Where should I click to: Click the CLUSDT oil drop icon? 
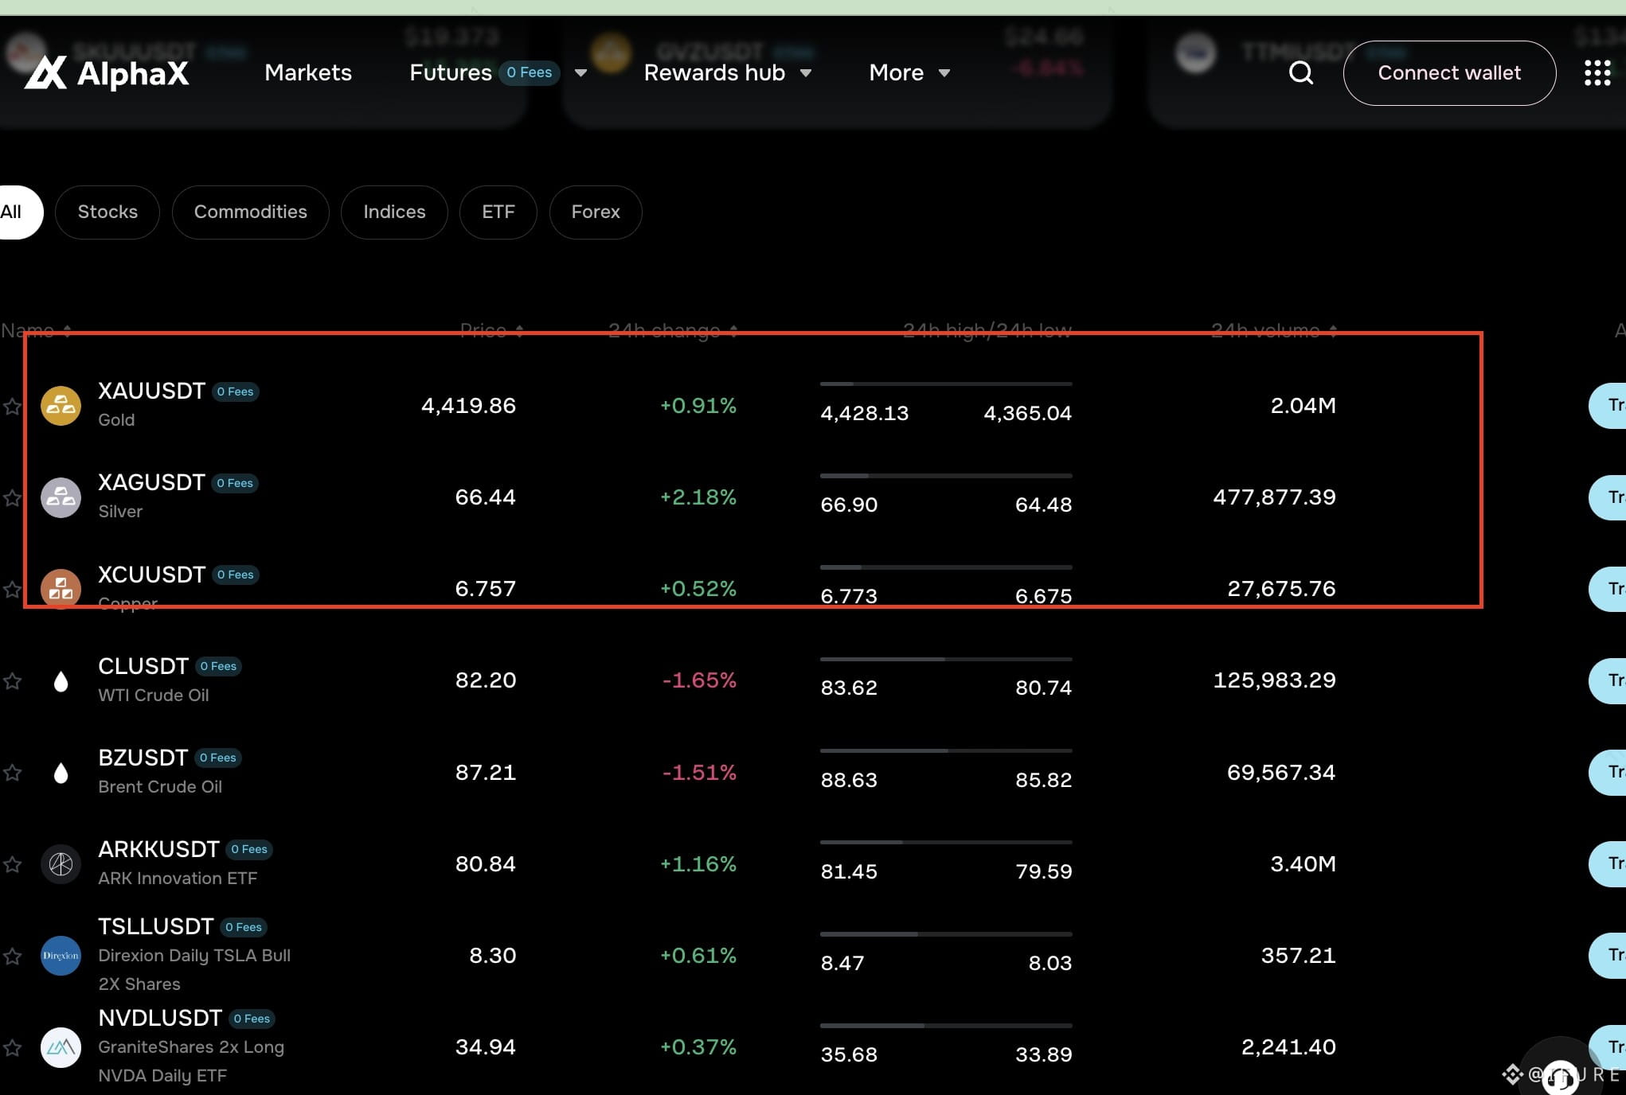point(61,681)
